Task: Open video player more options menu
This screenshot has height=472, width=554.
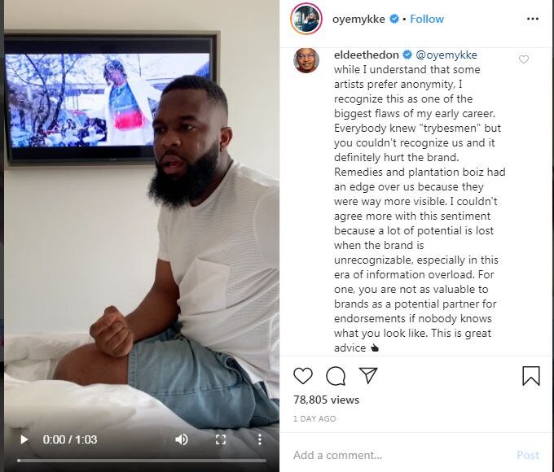Action: pyautogui.click(x=260, y=439)
